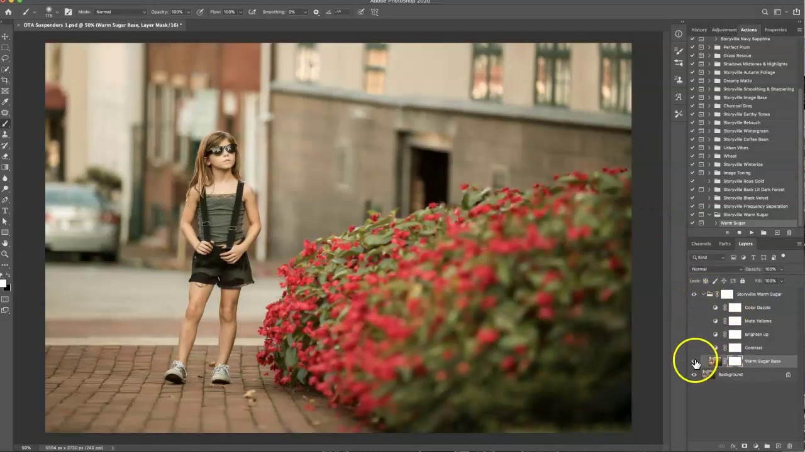Open the brush Mode dropdown
Viewport: 805px width, 452px height.
coord(121,12)
